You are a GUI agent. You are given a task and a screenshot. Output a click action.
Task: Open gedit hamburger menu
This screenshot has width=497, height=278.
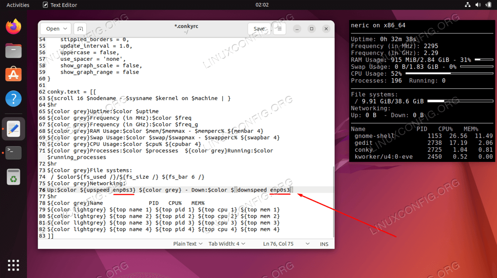tap(280, 29)
